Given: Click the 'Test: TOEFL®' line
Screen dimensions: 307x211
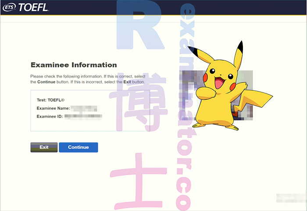Looking at the screenshot, I should pyautogui.click(x=50, y=100).
